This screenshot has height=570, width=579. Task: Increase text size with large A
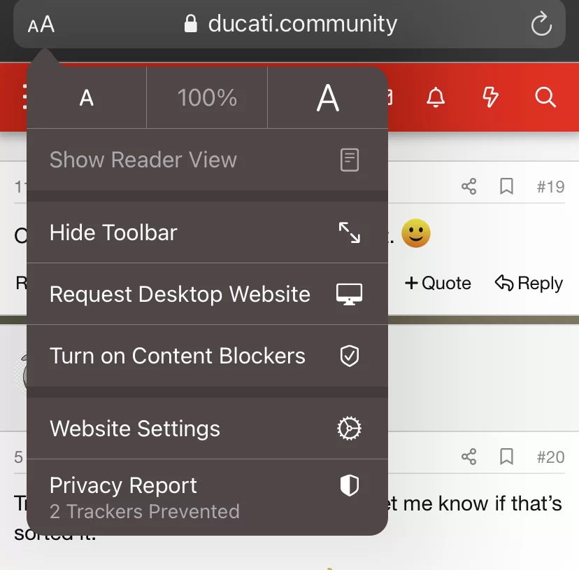[x=328, y=98]
